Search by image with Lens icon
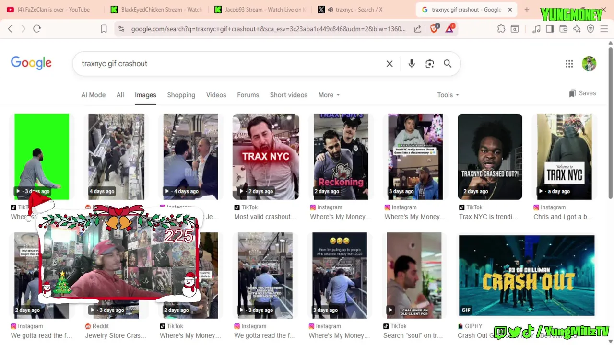This screenshot has height=345, width=614. click(x=430, y=64)
